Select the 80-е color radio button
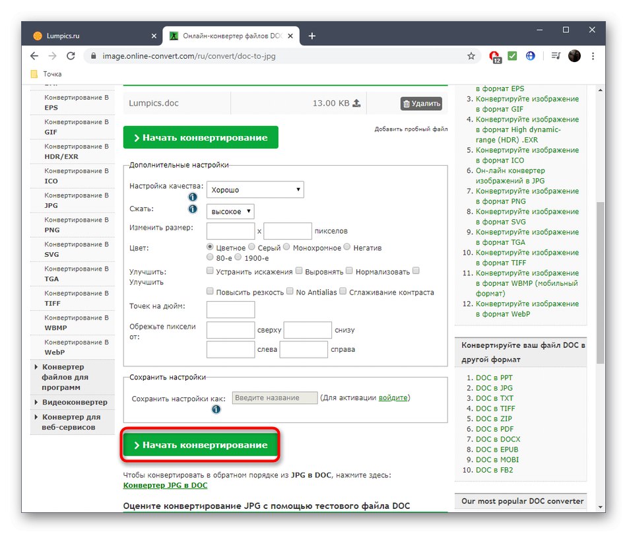Screen dimensions: 627x534 point(210,257)
